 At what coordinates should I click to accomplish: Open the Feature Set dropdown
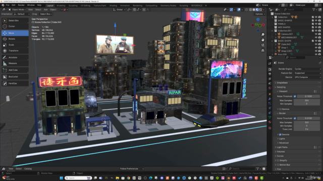[307, 73]
